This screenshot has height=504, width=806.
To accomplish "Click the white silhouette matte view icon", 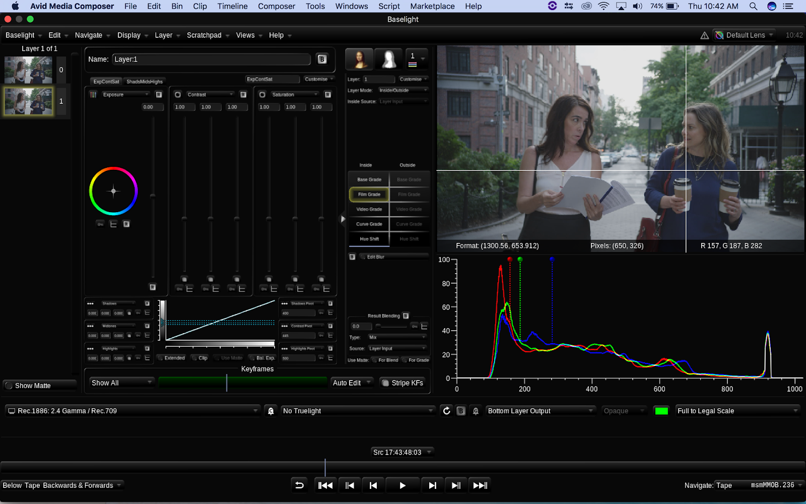I will [x=388, y=59].
